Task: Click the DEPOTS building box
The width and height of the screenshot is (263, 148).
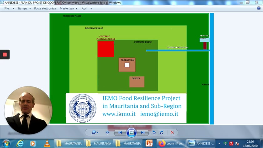Action: 137,82
